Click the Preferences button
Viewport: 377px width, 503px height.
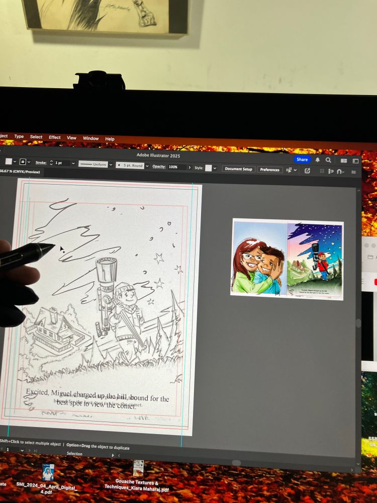tap(269, 170)
